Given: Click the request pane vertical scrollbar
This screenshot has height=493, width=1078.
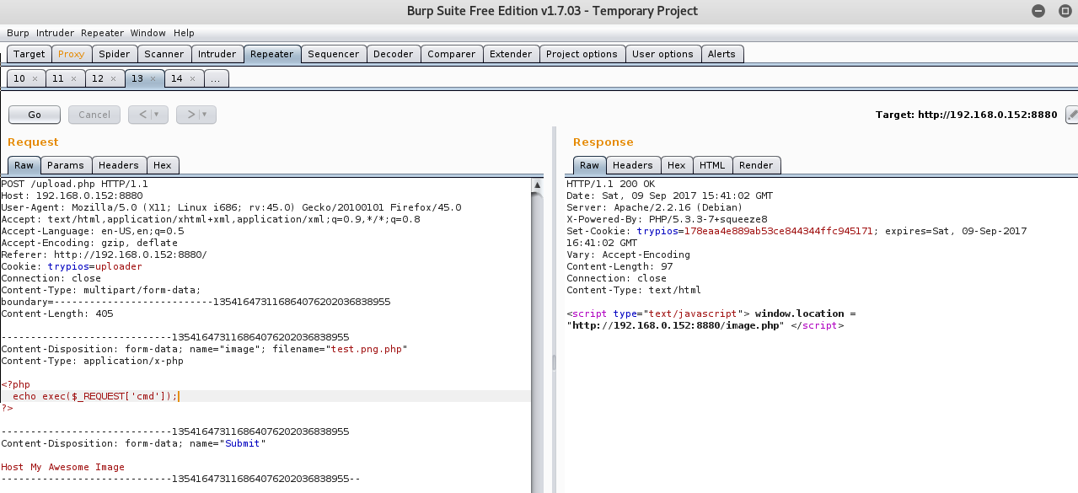Looking at the screenshot, I should click(538, 341).
